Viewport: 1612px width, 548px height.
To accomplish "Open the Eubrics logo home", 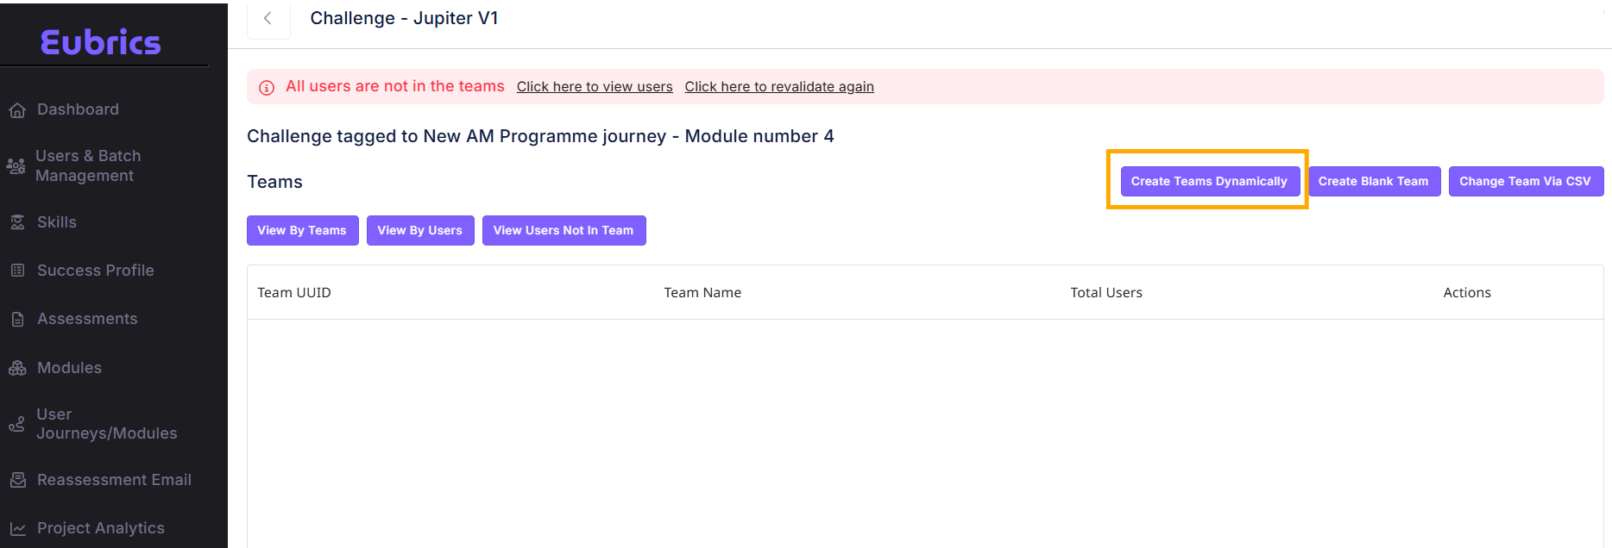I will 100,42.
